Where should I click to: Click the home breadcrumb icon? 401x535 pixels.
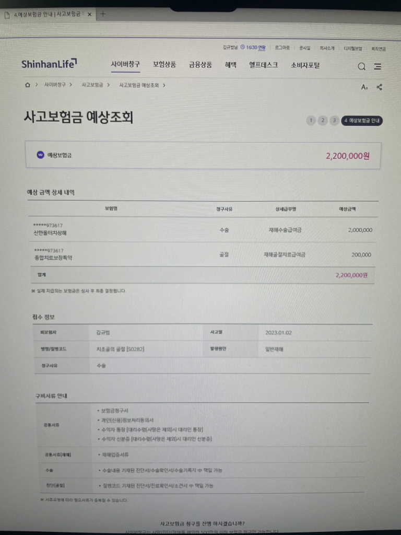pos(28,85)
